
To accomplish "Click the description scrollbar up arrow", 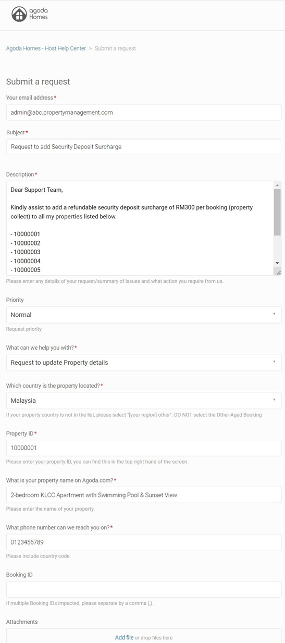I will tap(277, 186).
